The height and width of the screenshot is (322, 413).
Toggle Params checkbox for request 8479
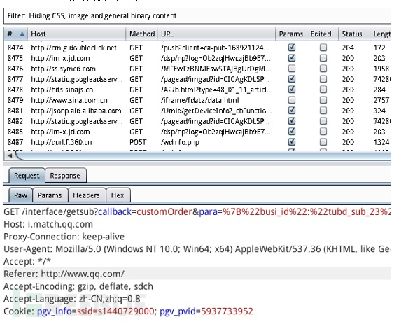pyautogui.click(x=292, y=100)
